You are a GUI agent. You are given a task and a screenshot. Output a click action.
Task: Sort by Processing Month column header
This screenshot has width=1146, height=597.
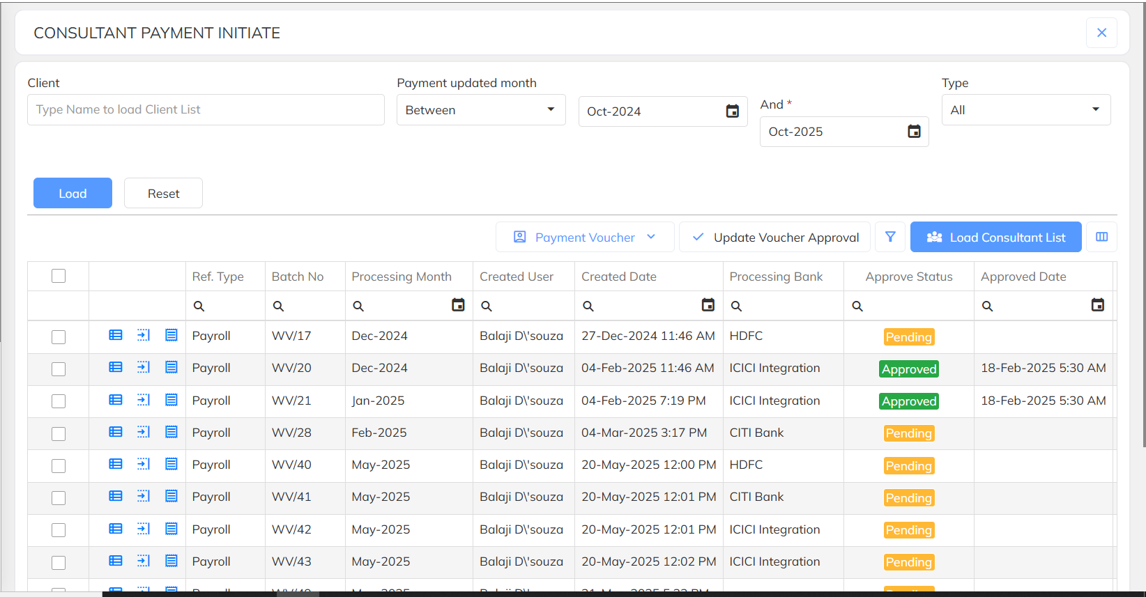402,277
